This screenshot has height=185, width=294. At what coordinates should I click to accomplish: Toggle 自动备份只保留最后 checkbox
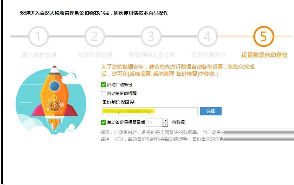[103, 122]
